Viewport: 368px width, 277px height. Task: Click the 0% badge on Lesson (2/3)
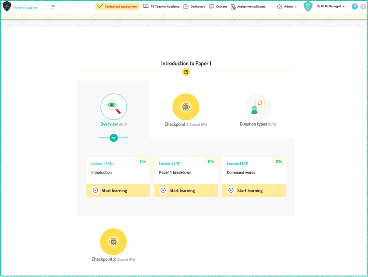pos(211,161)
